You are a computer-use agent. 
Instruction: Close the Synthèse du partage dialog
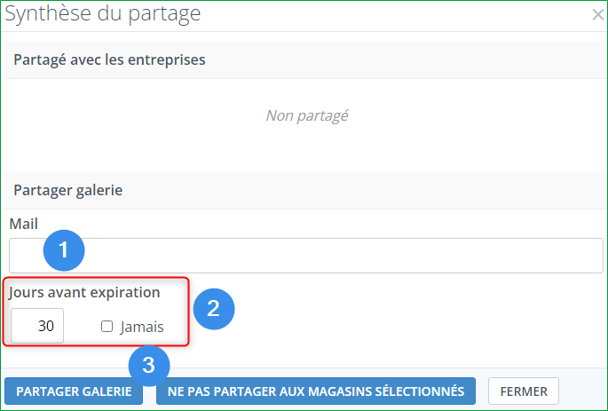coord(597,14)
